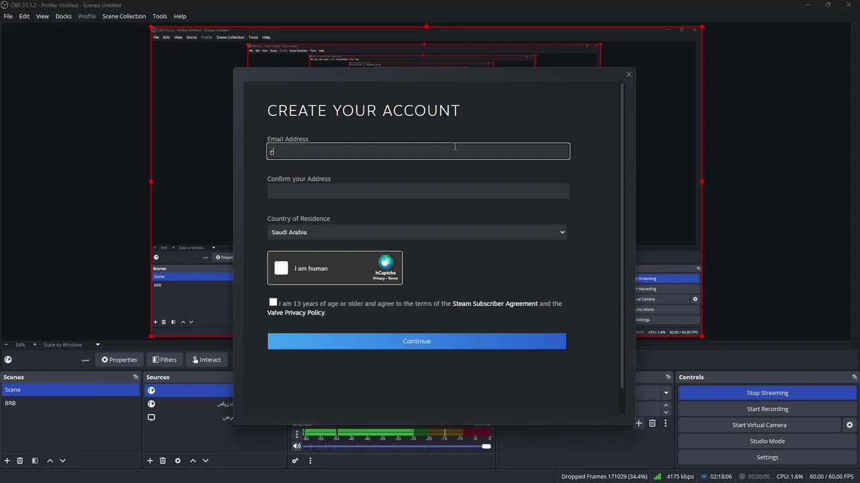Open the scene transition type dropdown arrow
The image size is (860, 483).
click(x=666, y=393)
